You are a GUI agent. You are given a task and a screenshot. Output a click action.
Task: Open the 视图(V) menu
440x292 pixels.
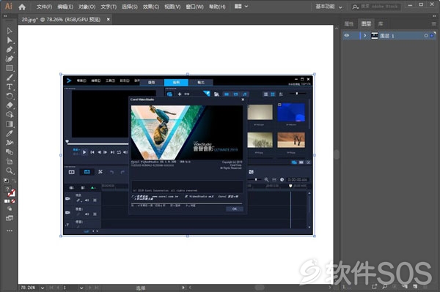(172, 7)
